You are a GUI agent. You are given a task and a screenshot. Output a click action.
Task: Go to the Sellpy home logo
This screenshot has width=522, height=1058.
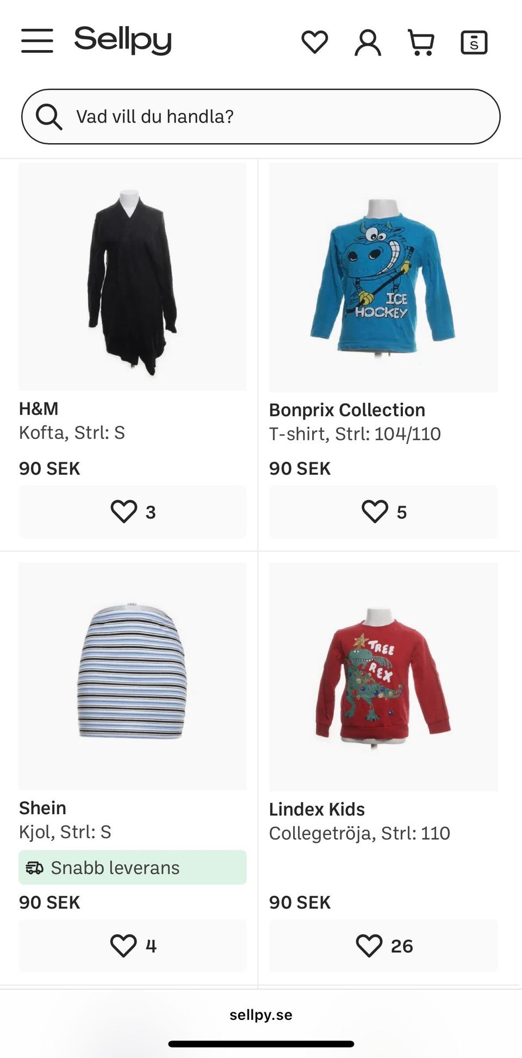(x=123, y=40)
